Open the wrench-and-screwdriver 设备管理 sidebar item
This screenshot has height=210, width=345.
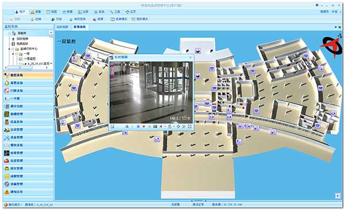tap(28, 138)
